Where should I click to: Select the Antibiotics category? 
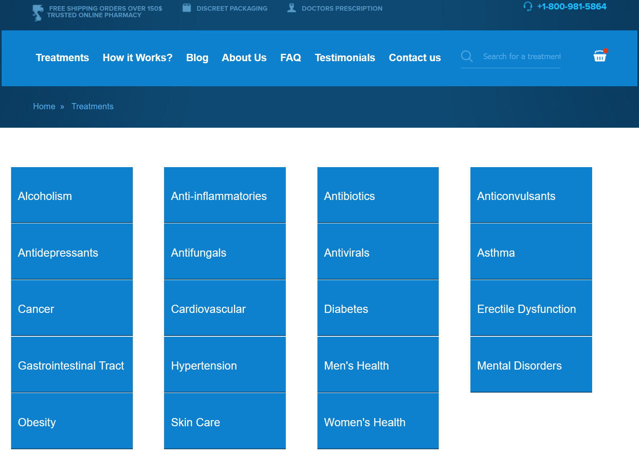pyautogui.click(x=377, y=196)
